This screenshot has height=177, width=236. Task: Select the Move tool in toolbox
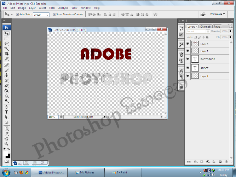(7, 33)
